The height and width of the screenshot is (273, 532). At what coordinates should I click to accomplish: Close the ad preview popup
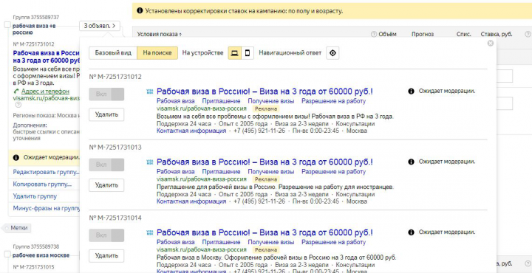coord(491,44)
